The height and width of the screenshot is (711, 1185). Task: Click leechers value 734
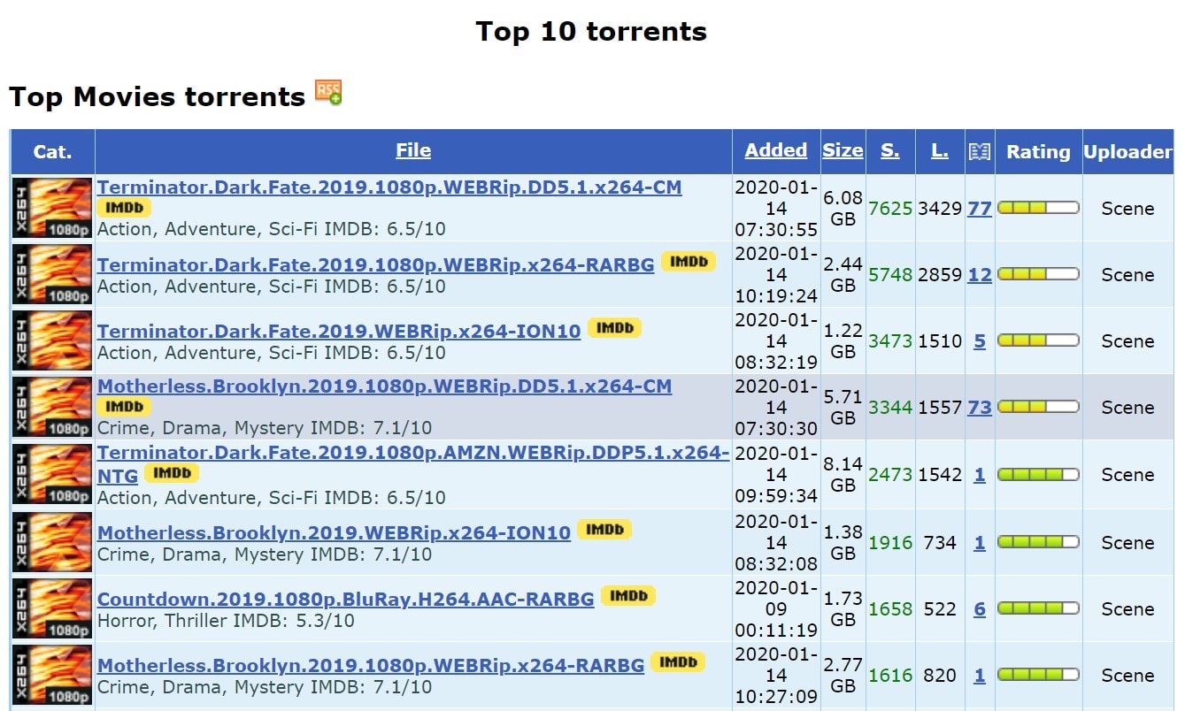click(x=940, y=543)
